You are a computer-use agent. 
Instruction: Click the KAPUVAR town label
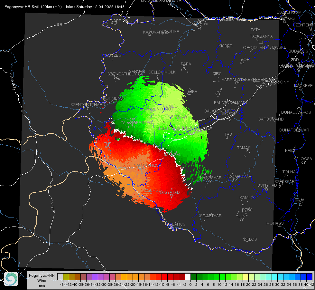[153, 32]
